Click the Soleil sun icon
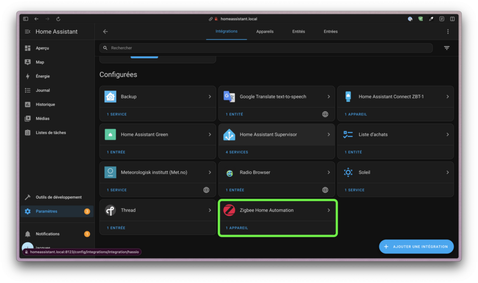This screenshot has height=283, width=478. pyautogui.click(x=348, y=173)
